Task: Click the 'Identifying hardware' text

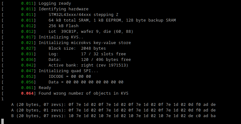Action: click(64, 9)
